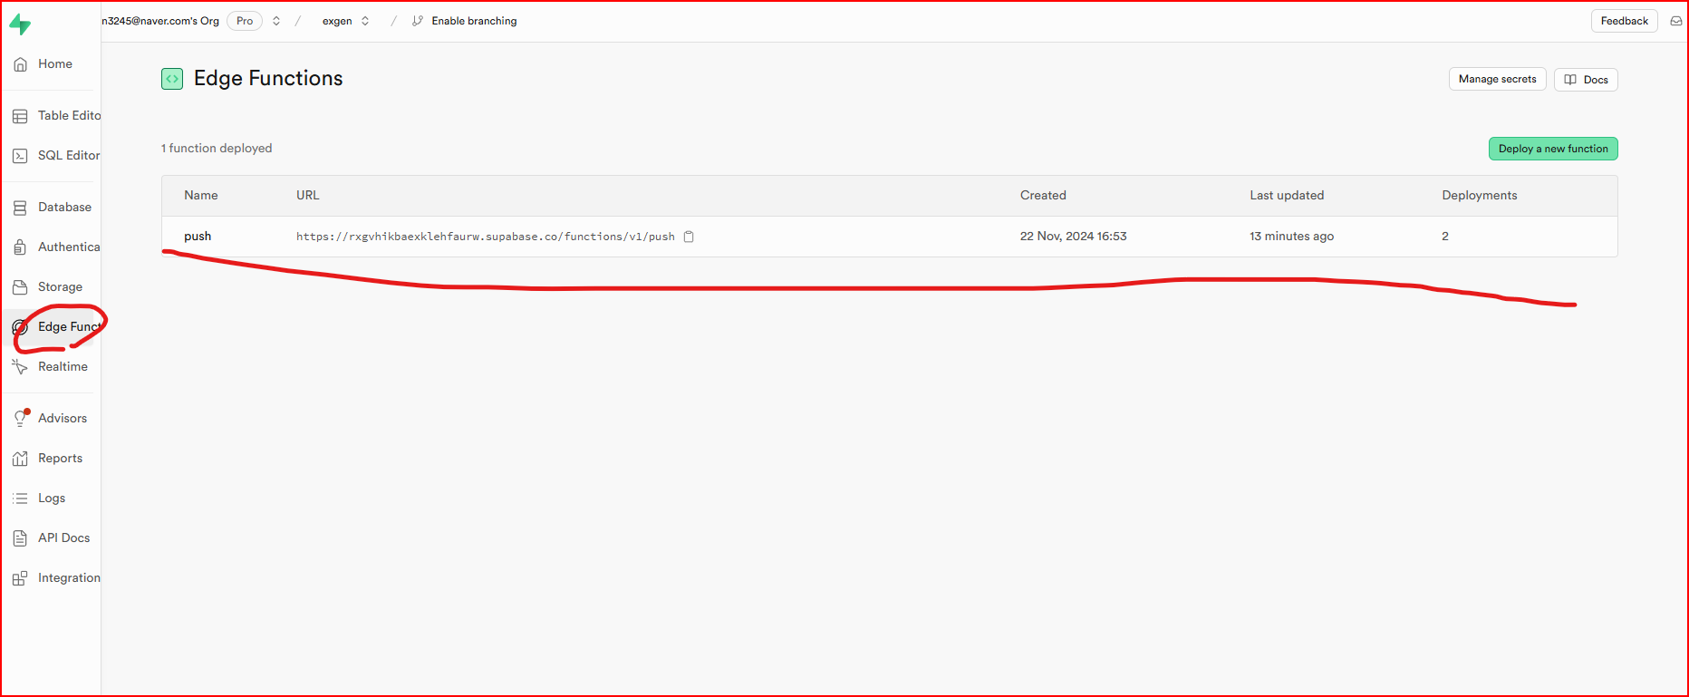
Task: Click the Supabase logo icon
Action: [x=20, y=24]
